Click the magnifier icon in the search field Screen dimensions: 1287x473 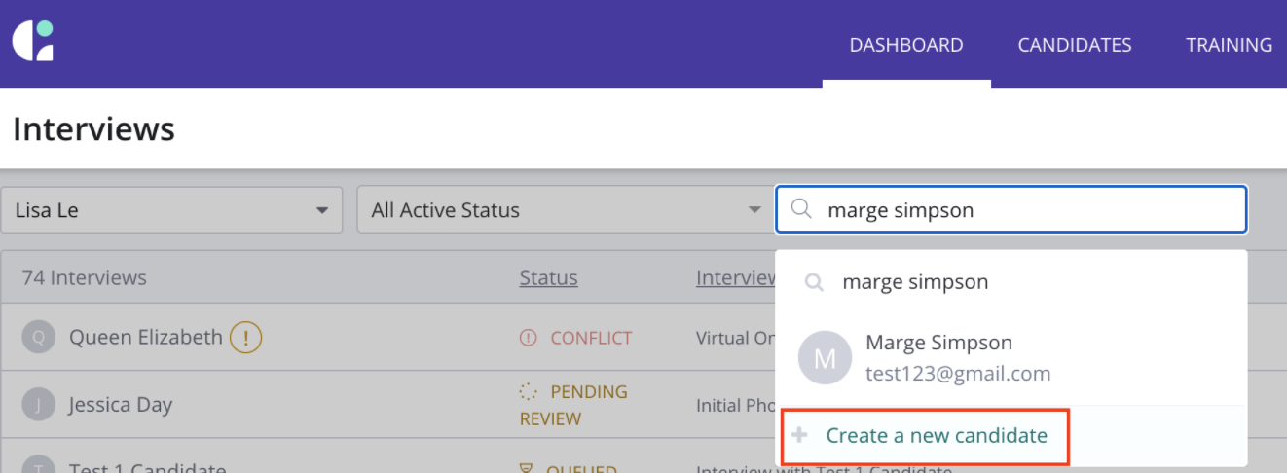point(801,208)
